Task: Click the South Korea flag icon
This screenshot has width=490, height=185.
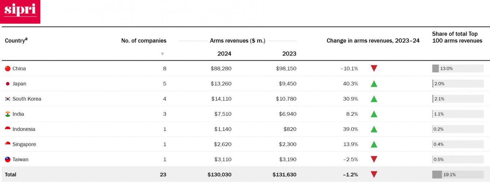Action: (x=8, y=99)
